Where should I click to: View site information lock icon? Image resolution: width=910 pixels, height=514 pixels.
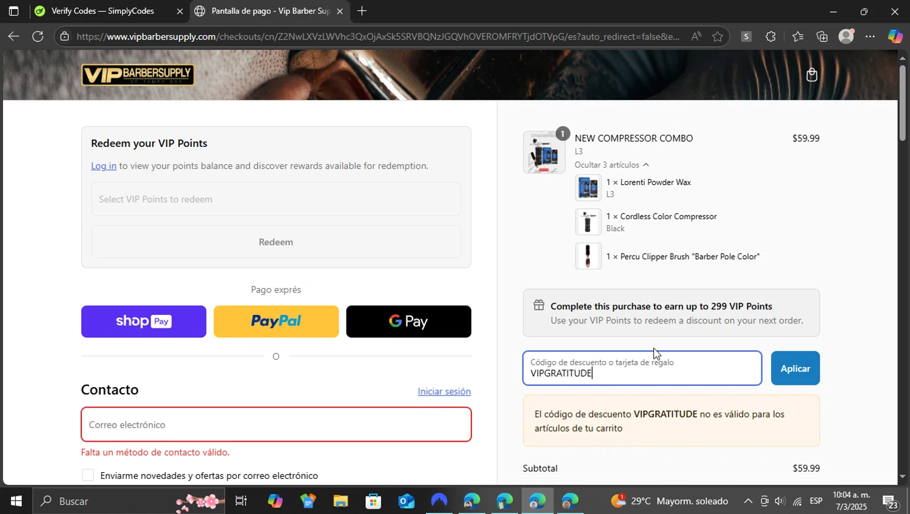(x=65, y=36)
